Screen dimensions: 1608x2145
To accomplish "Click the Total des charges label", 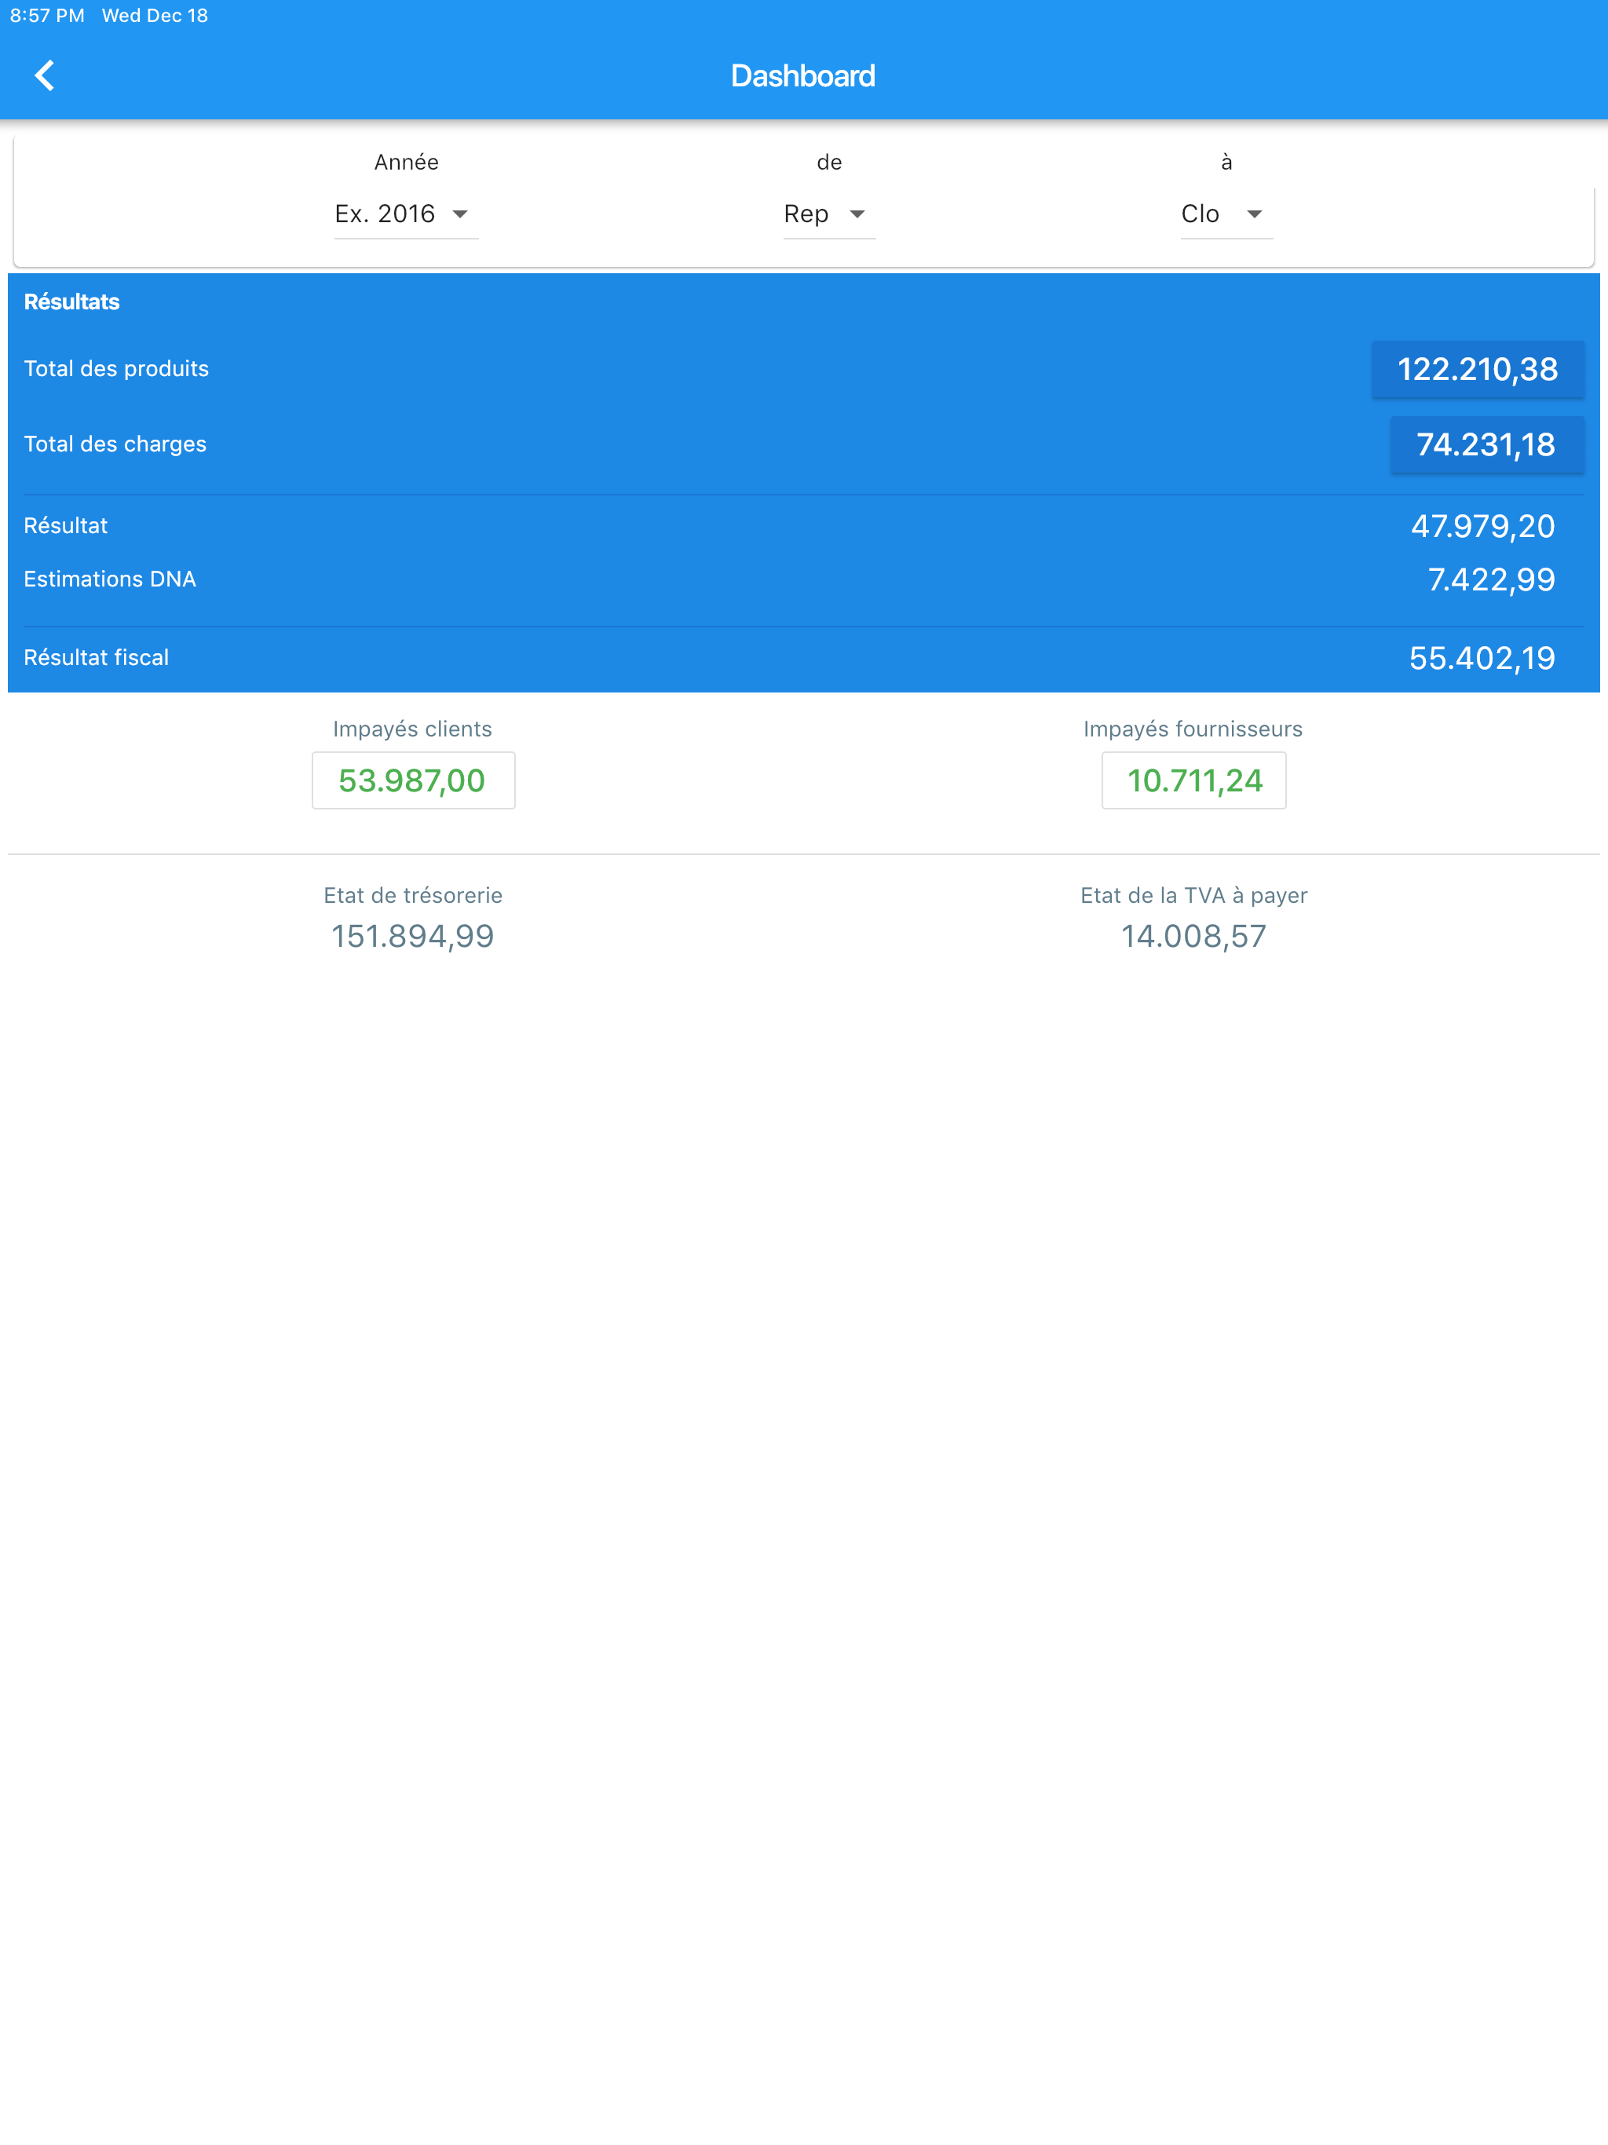I will [x=115, y=444].
